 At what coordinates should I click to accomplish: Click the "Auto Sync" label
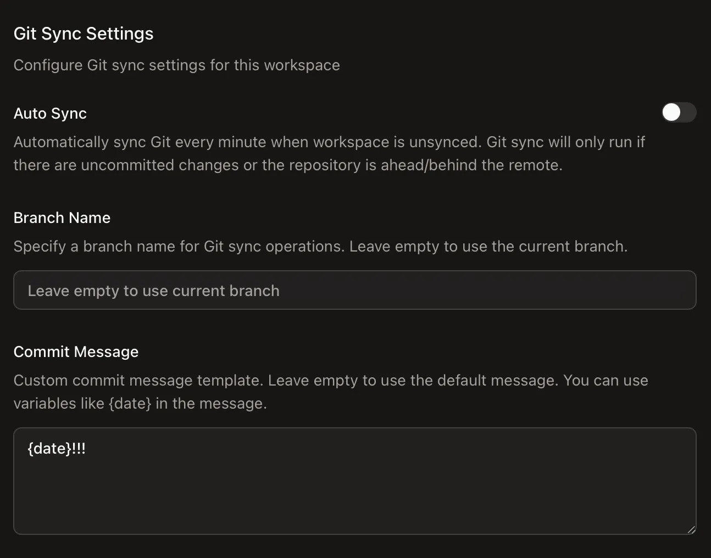point(50,113)
